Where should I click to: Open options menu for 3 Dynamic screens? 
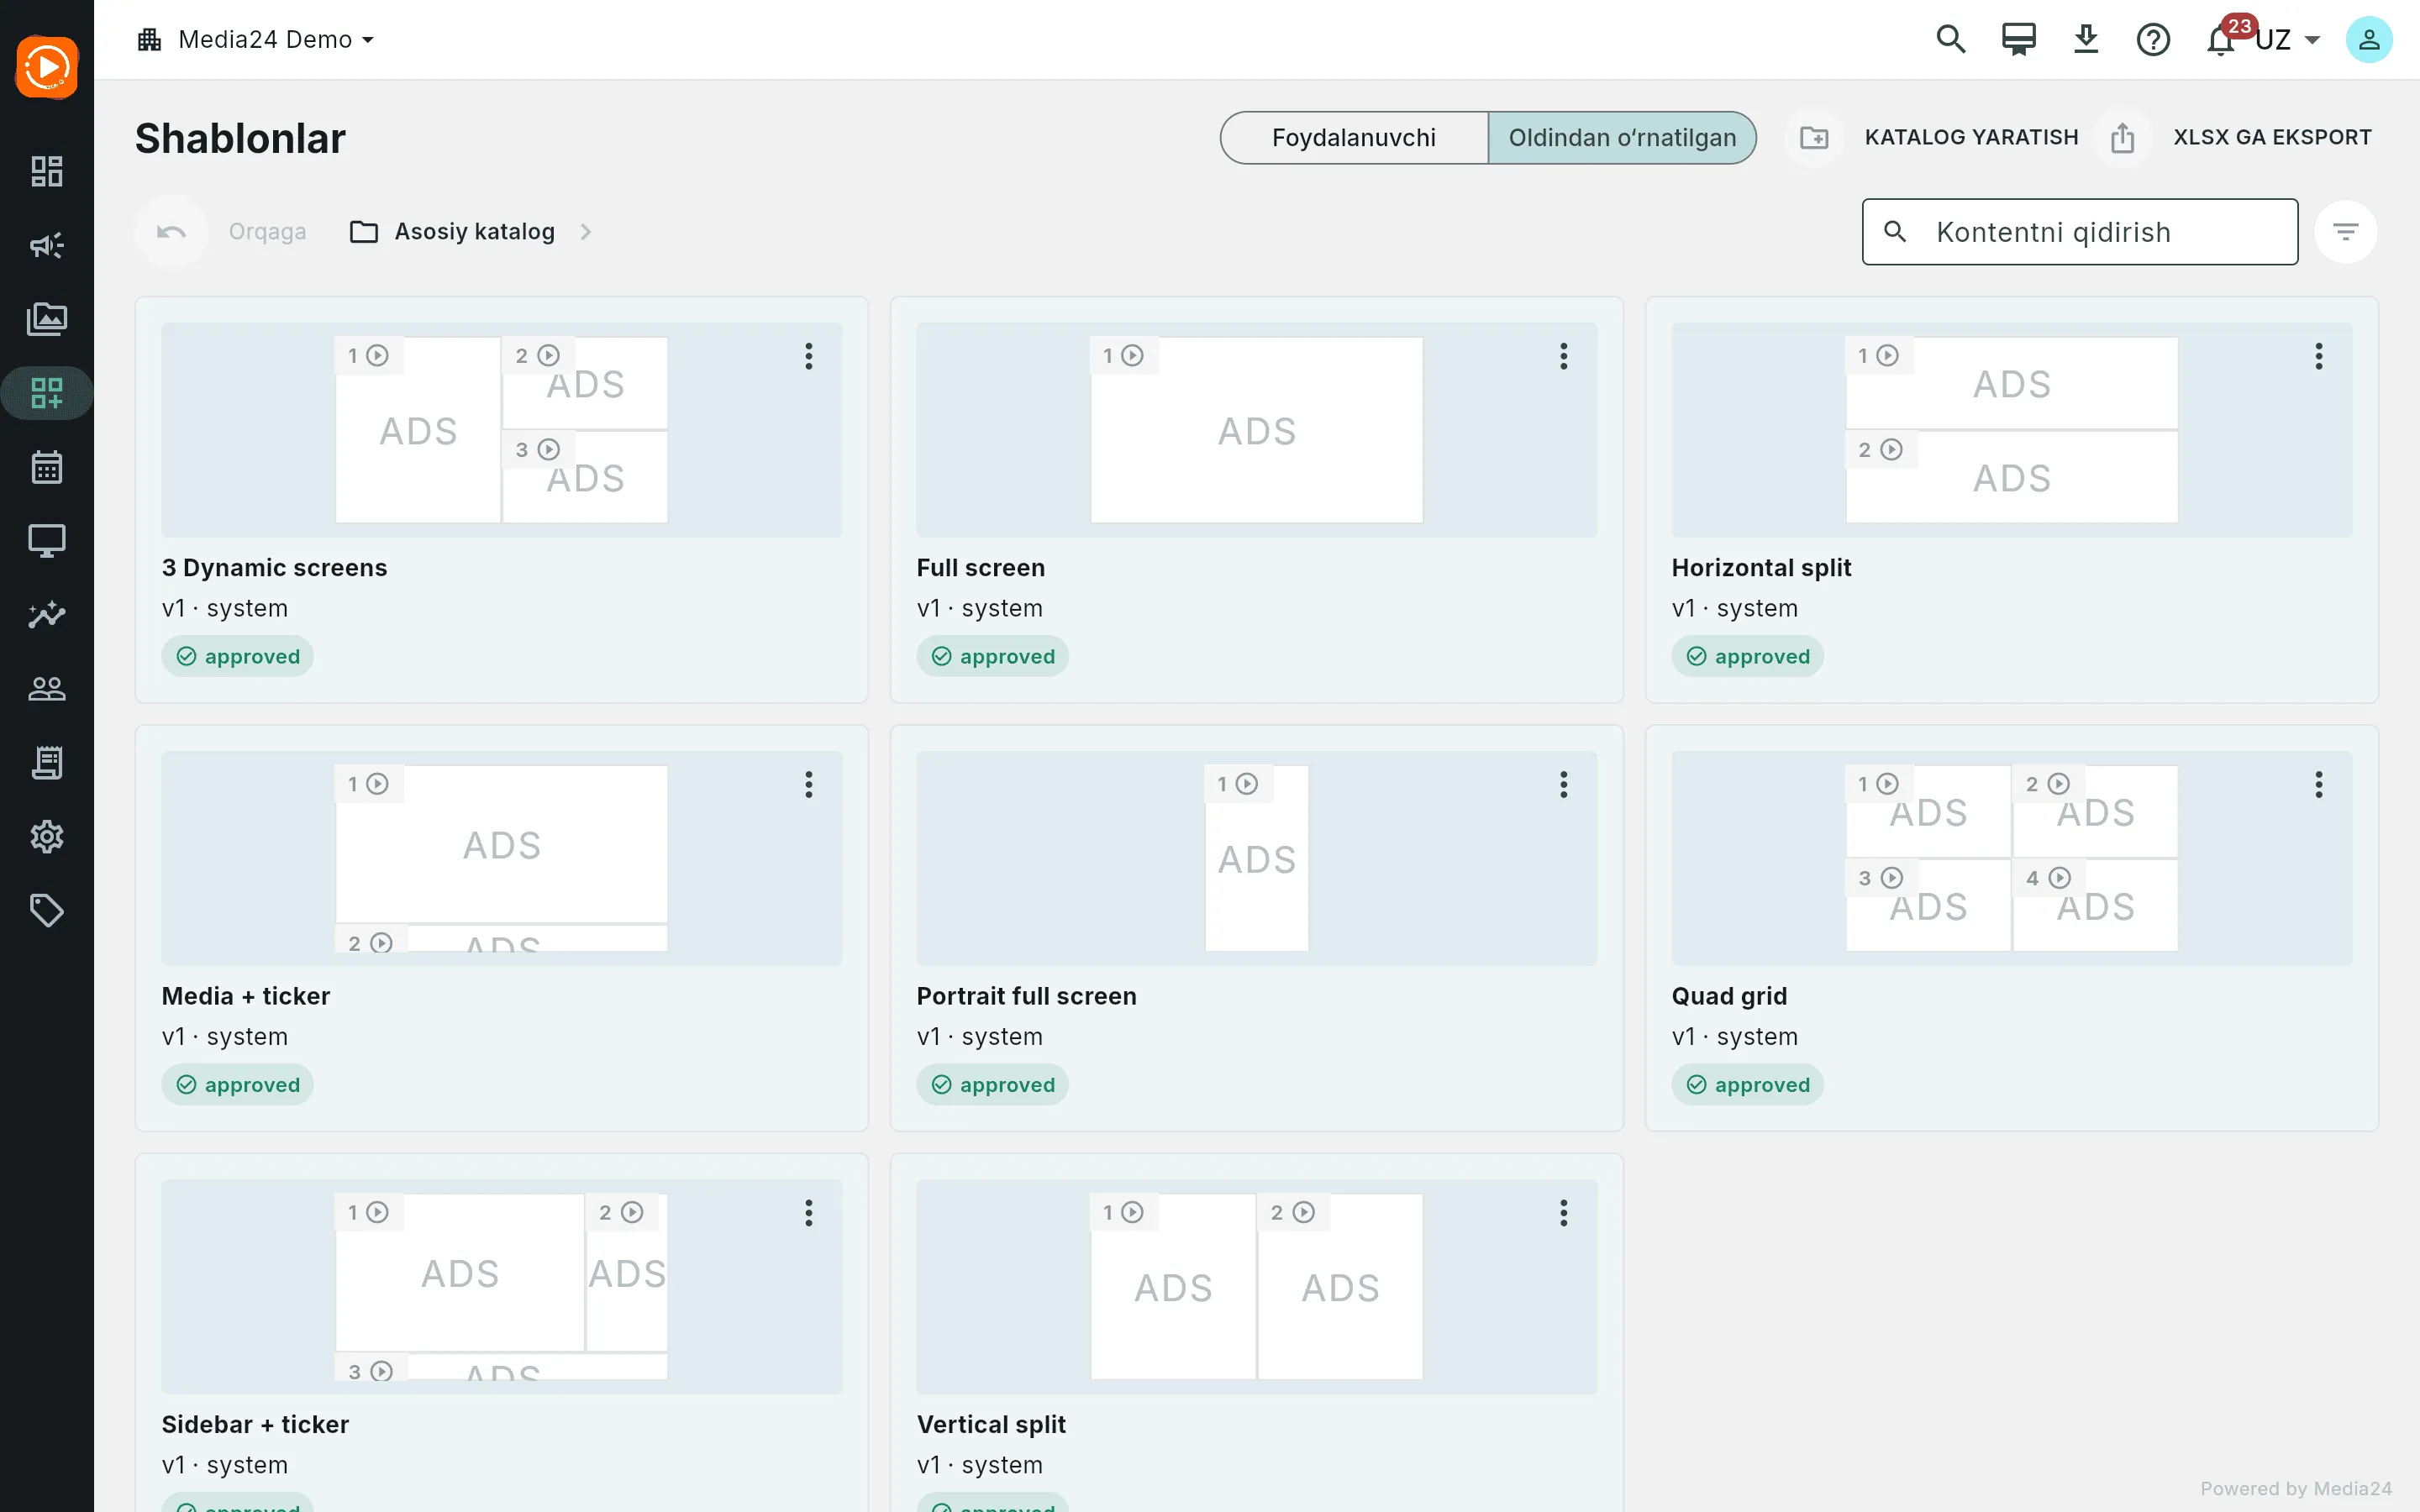[809, 356]
